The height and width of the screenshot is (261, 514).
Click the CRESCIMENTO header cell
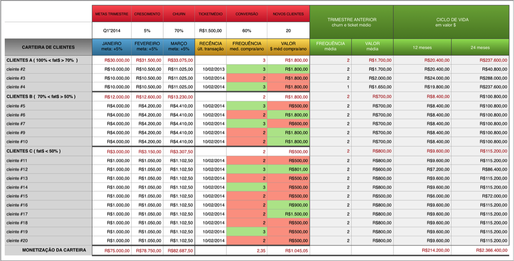click(x=147, y=14)
